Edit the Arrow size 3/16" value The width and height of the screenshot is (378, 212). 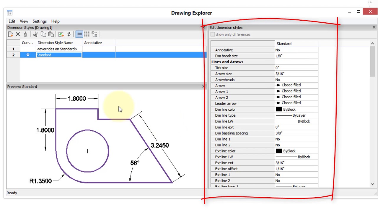296,74
